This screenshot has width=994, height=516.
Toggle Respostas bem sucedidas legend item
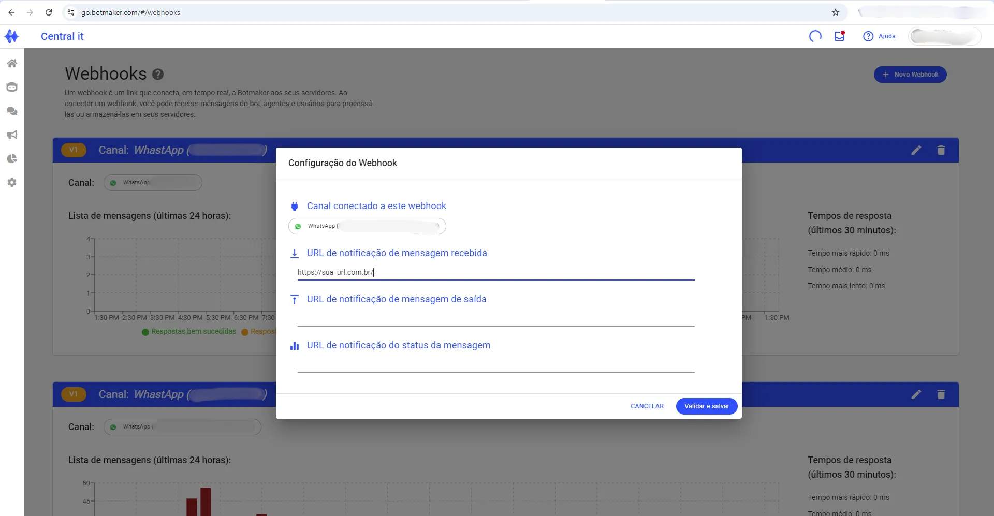[189, 332]
